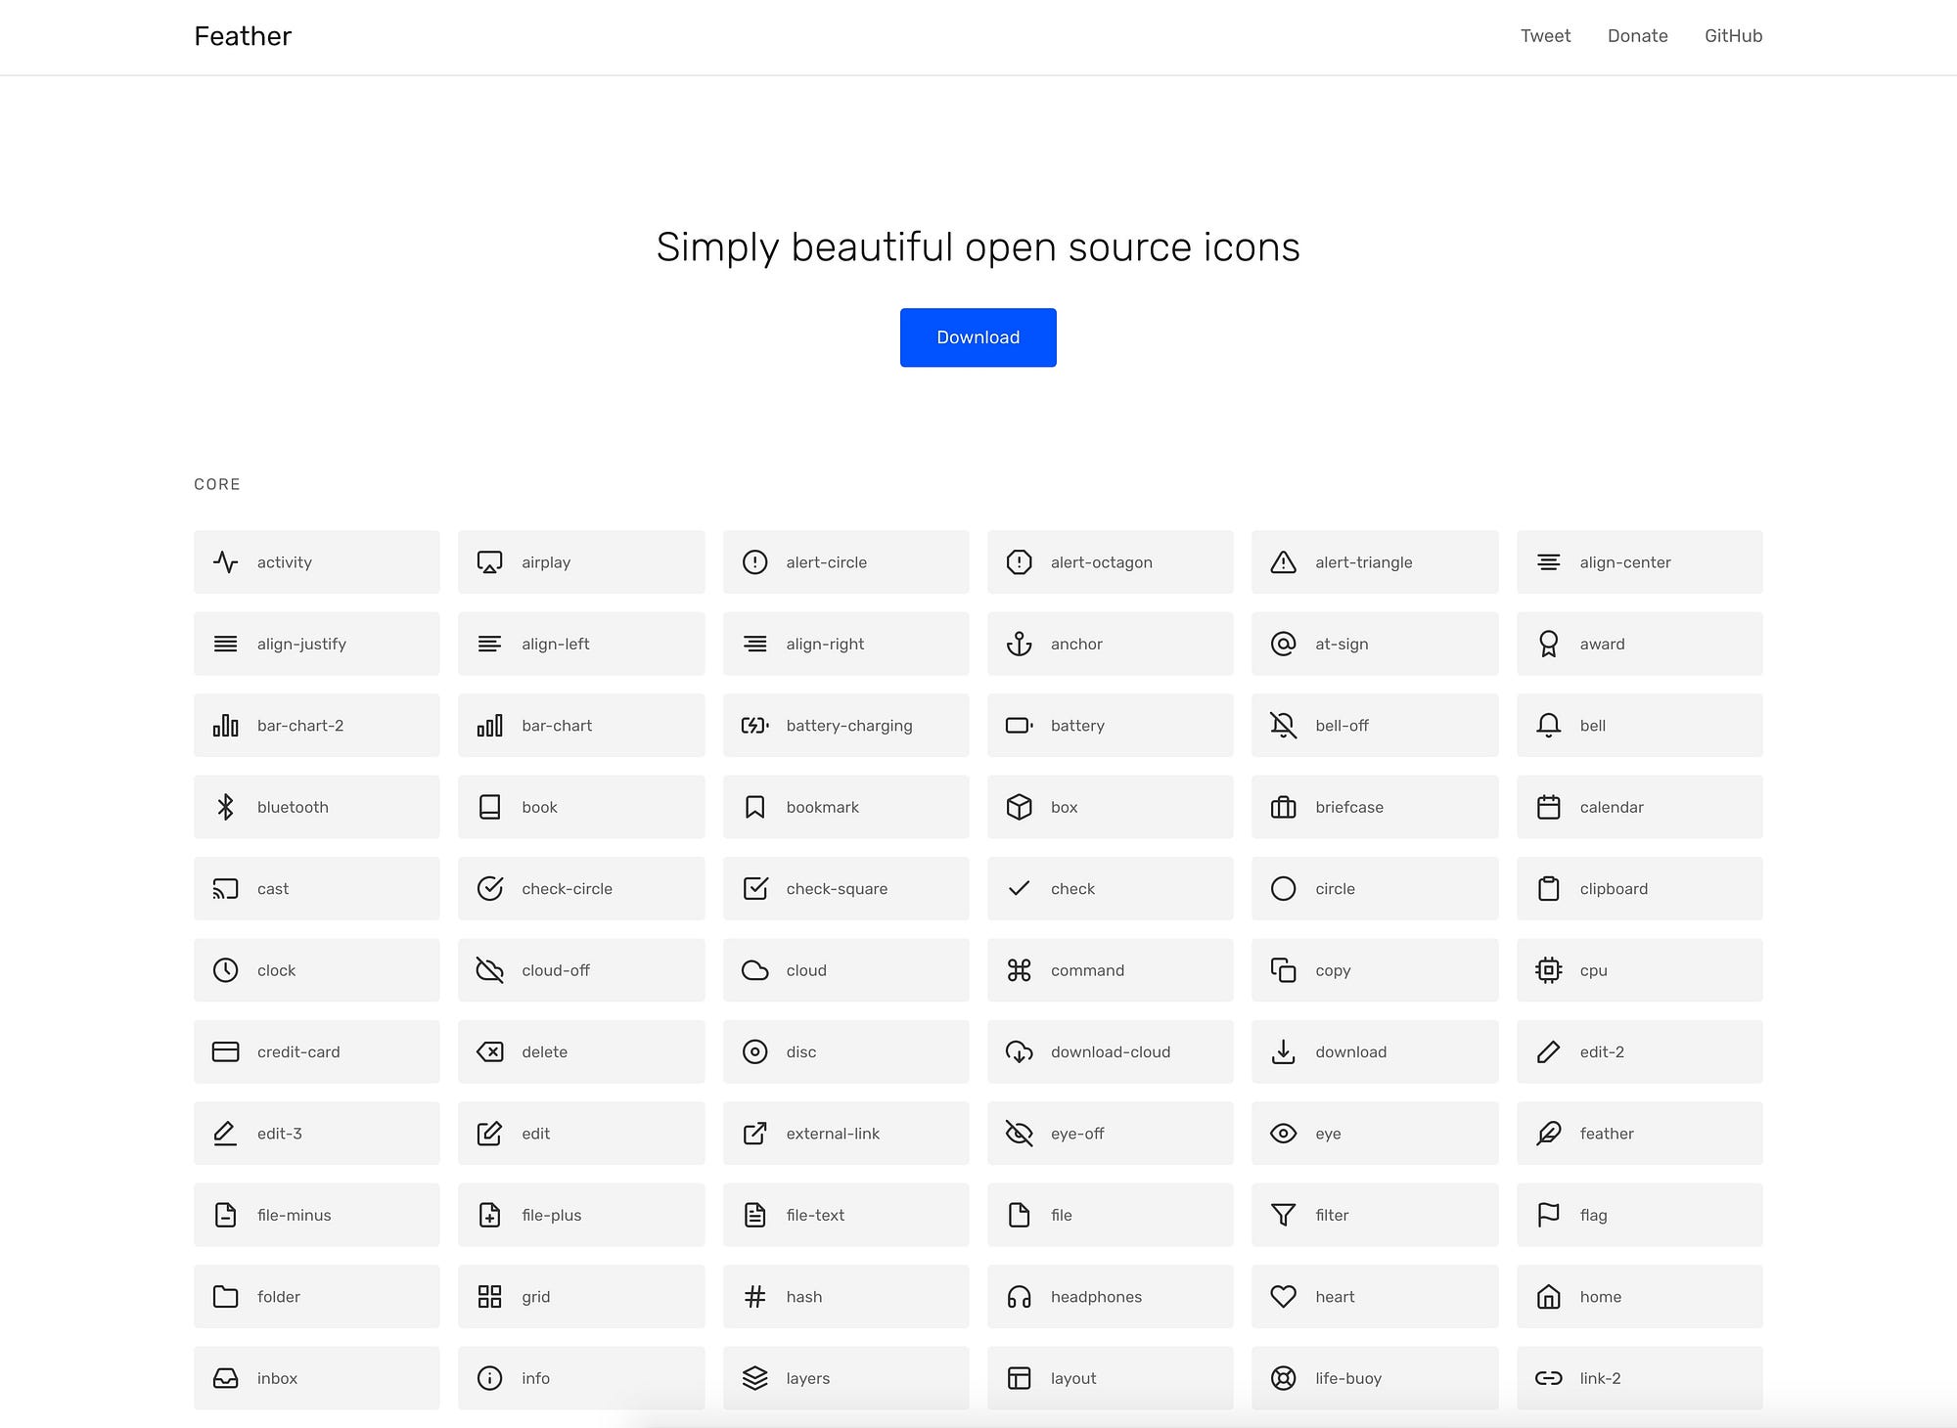Click the "file-plus" label
1957x1428 pixels.
551,1215
